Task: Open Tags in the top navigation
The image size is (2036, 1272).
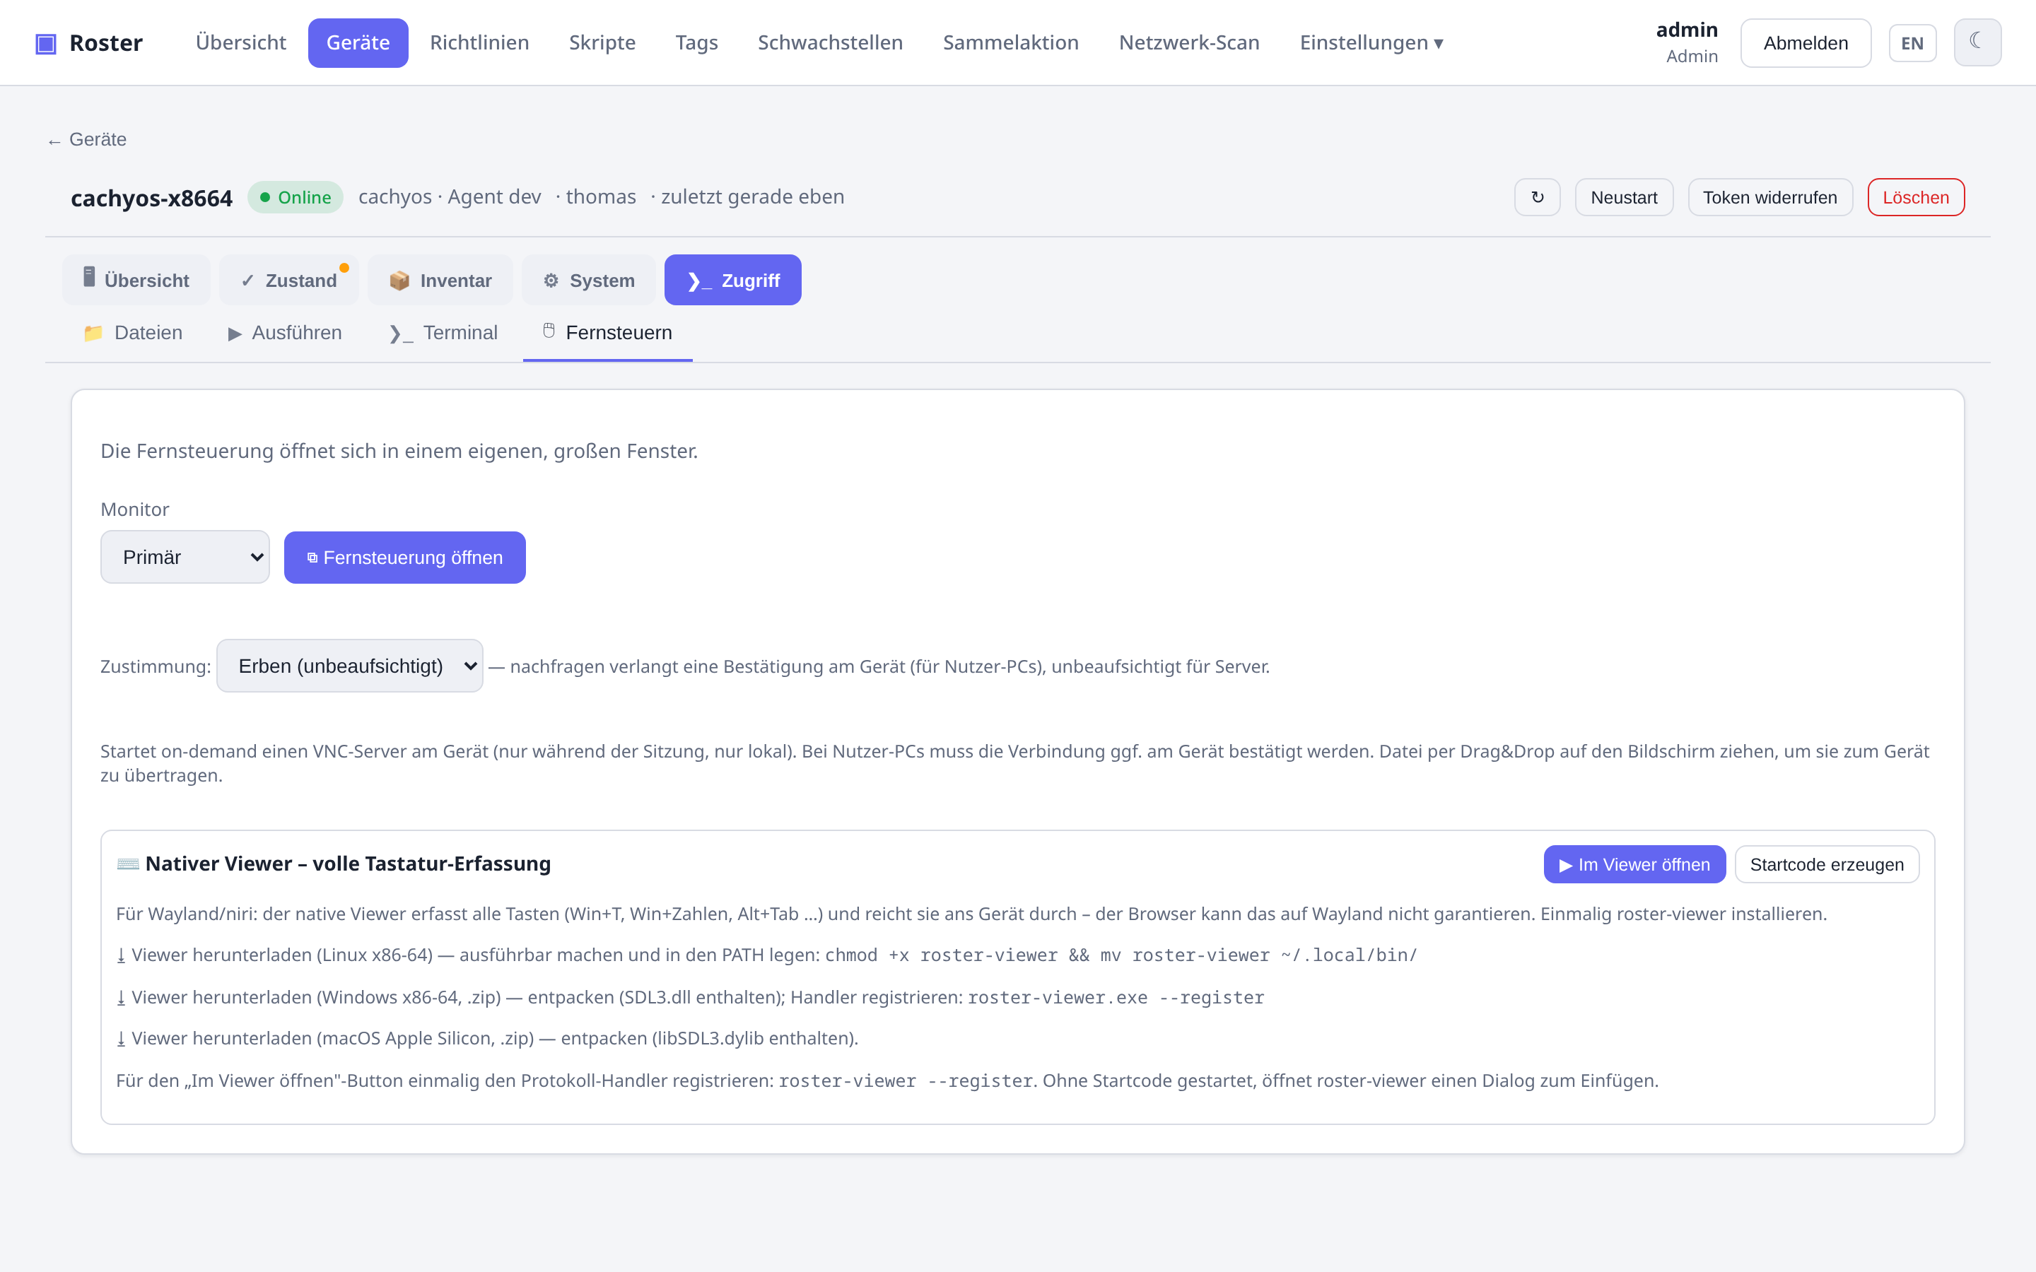Action: [696, 43]
